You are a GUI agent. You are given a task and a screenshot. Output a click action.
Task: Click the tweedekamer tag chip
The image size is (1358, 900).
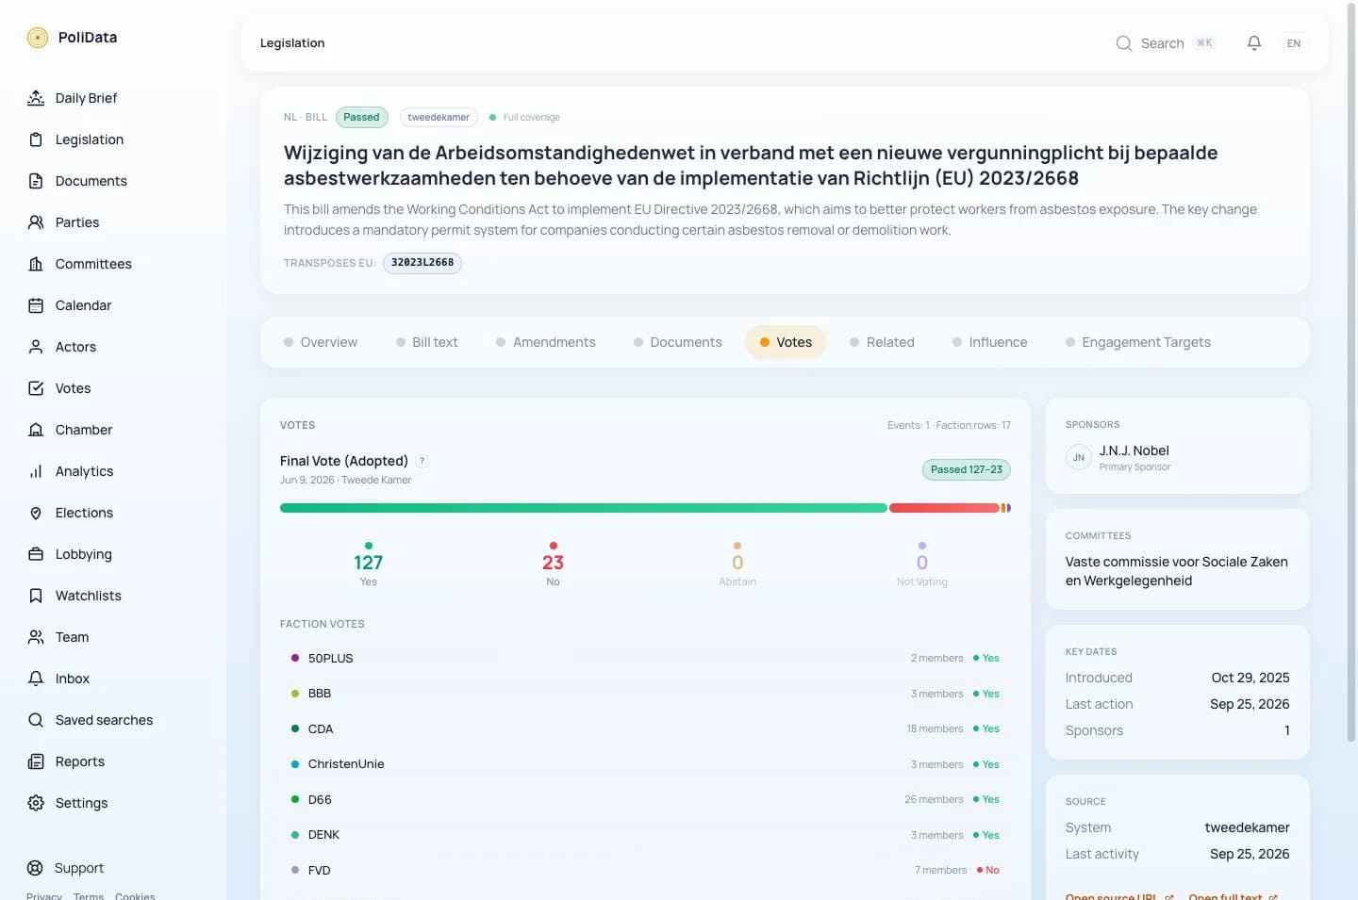click(x=439, y=118)
